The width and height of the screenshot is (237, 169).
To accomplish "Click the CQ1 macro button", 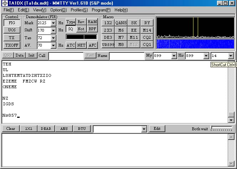I will coord(147,44).
